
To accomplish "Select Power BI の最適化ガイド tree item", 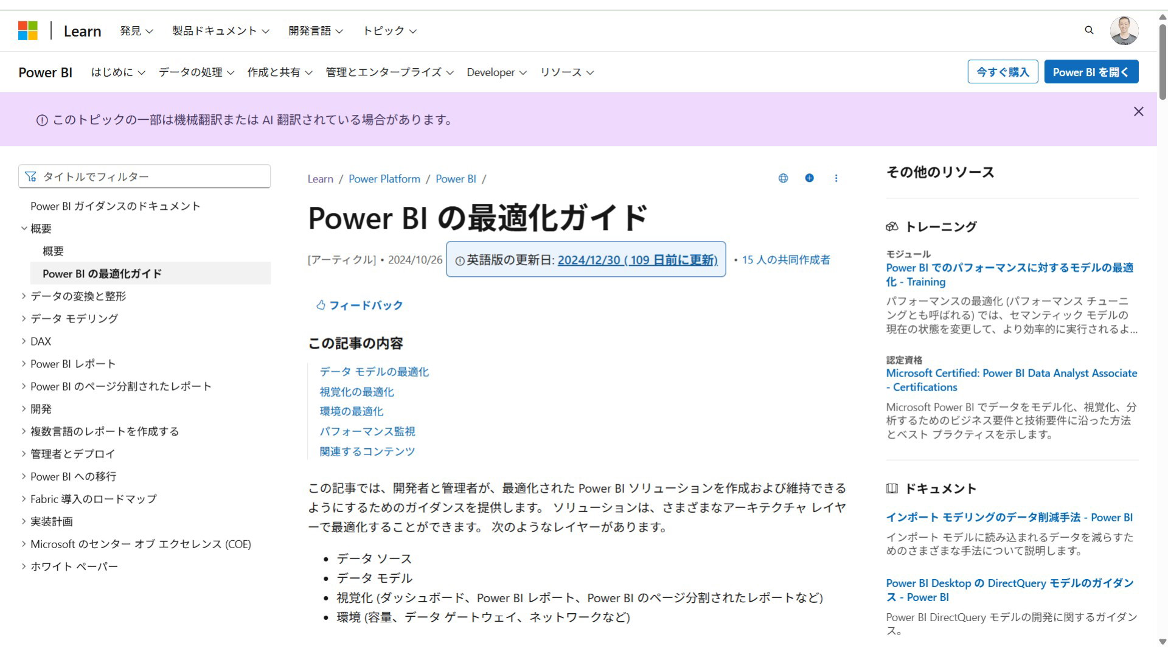I will [150, 274].
